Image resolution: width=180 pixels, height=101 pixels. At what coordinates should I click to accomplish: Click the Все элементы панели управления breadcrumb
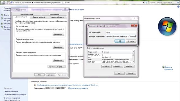pos(47,3)
